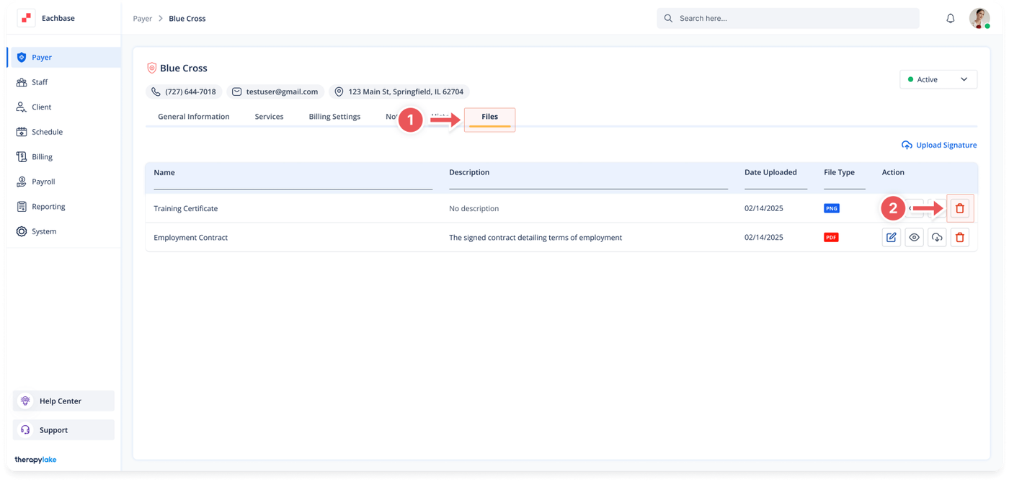Click the Support headset icon

(25, 429)
